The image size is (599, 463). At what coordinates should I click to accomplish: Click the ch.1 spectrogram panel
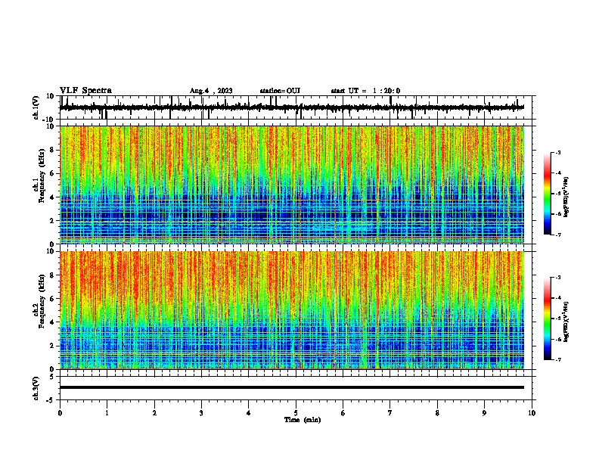(292, 185)
